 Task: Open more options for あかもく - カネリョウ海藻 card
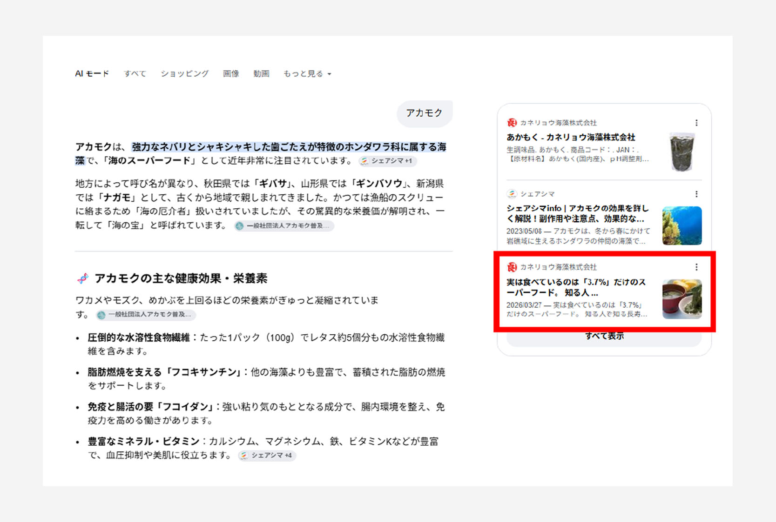tap(696, 123)
